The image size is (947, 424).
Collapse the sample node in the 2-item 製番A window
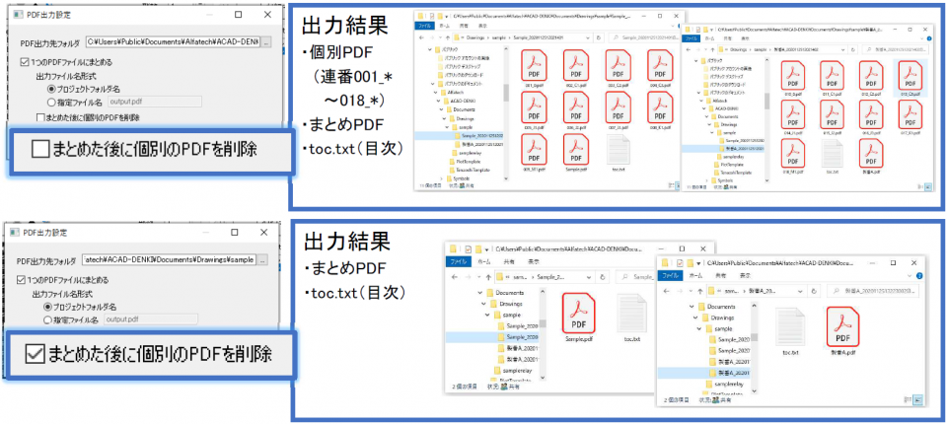pos(700,329)
